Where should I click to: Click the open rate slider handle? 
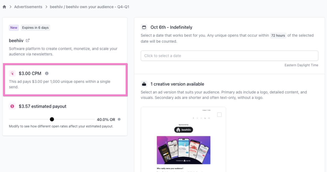coord(52,119)
